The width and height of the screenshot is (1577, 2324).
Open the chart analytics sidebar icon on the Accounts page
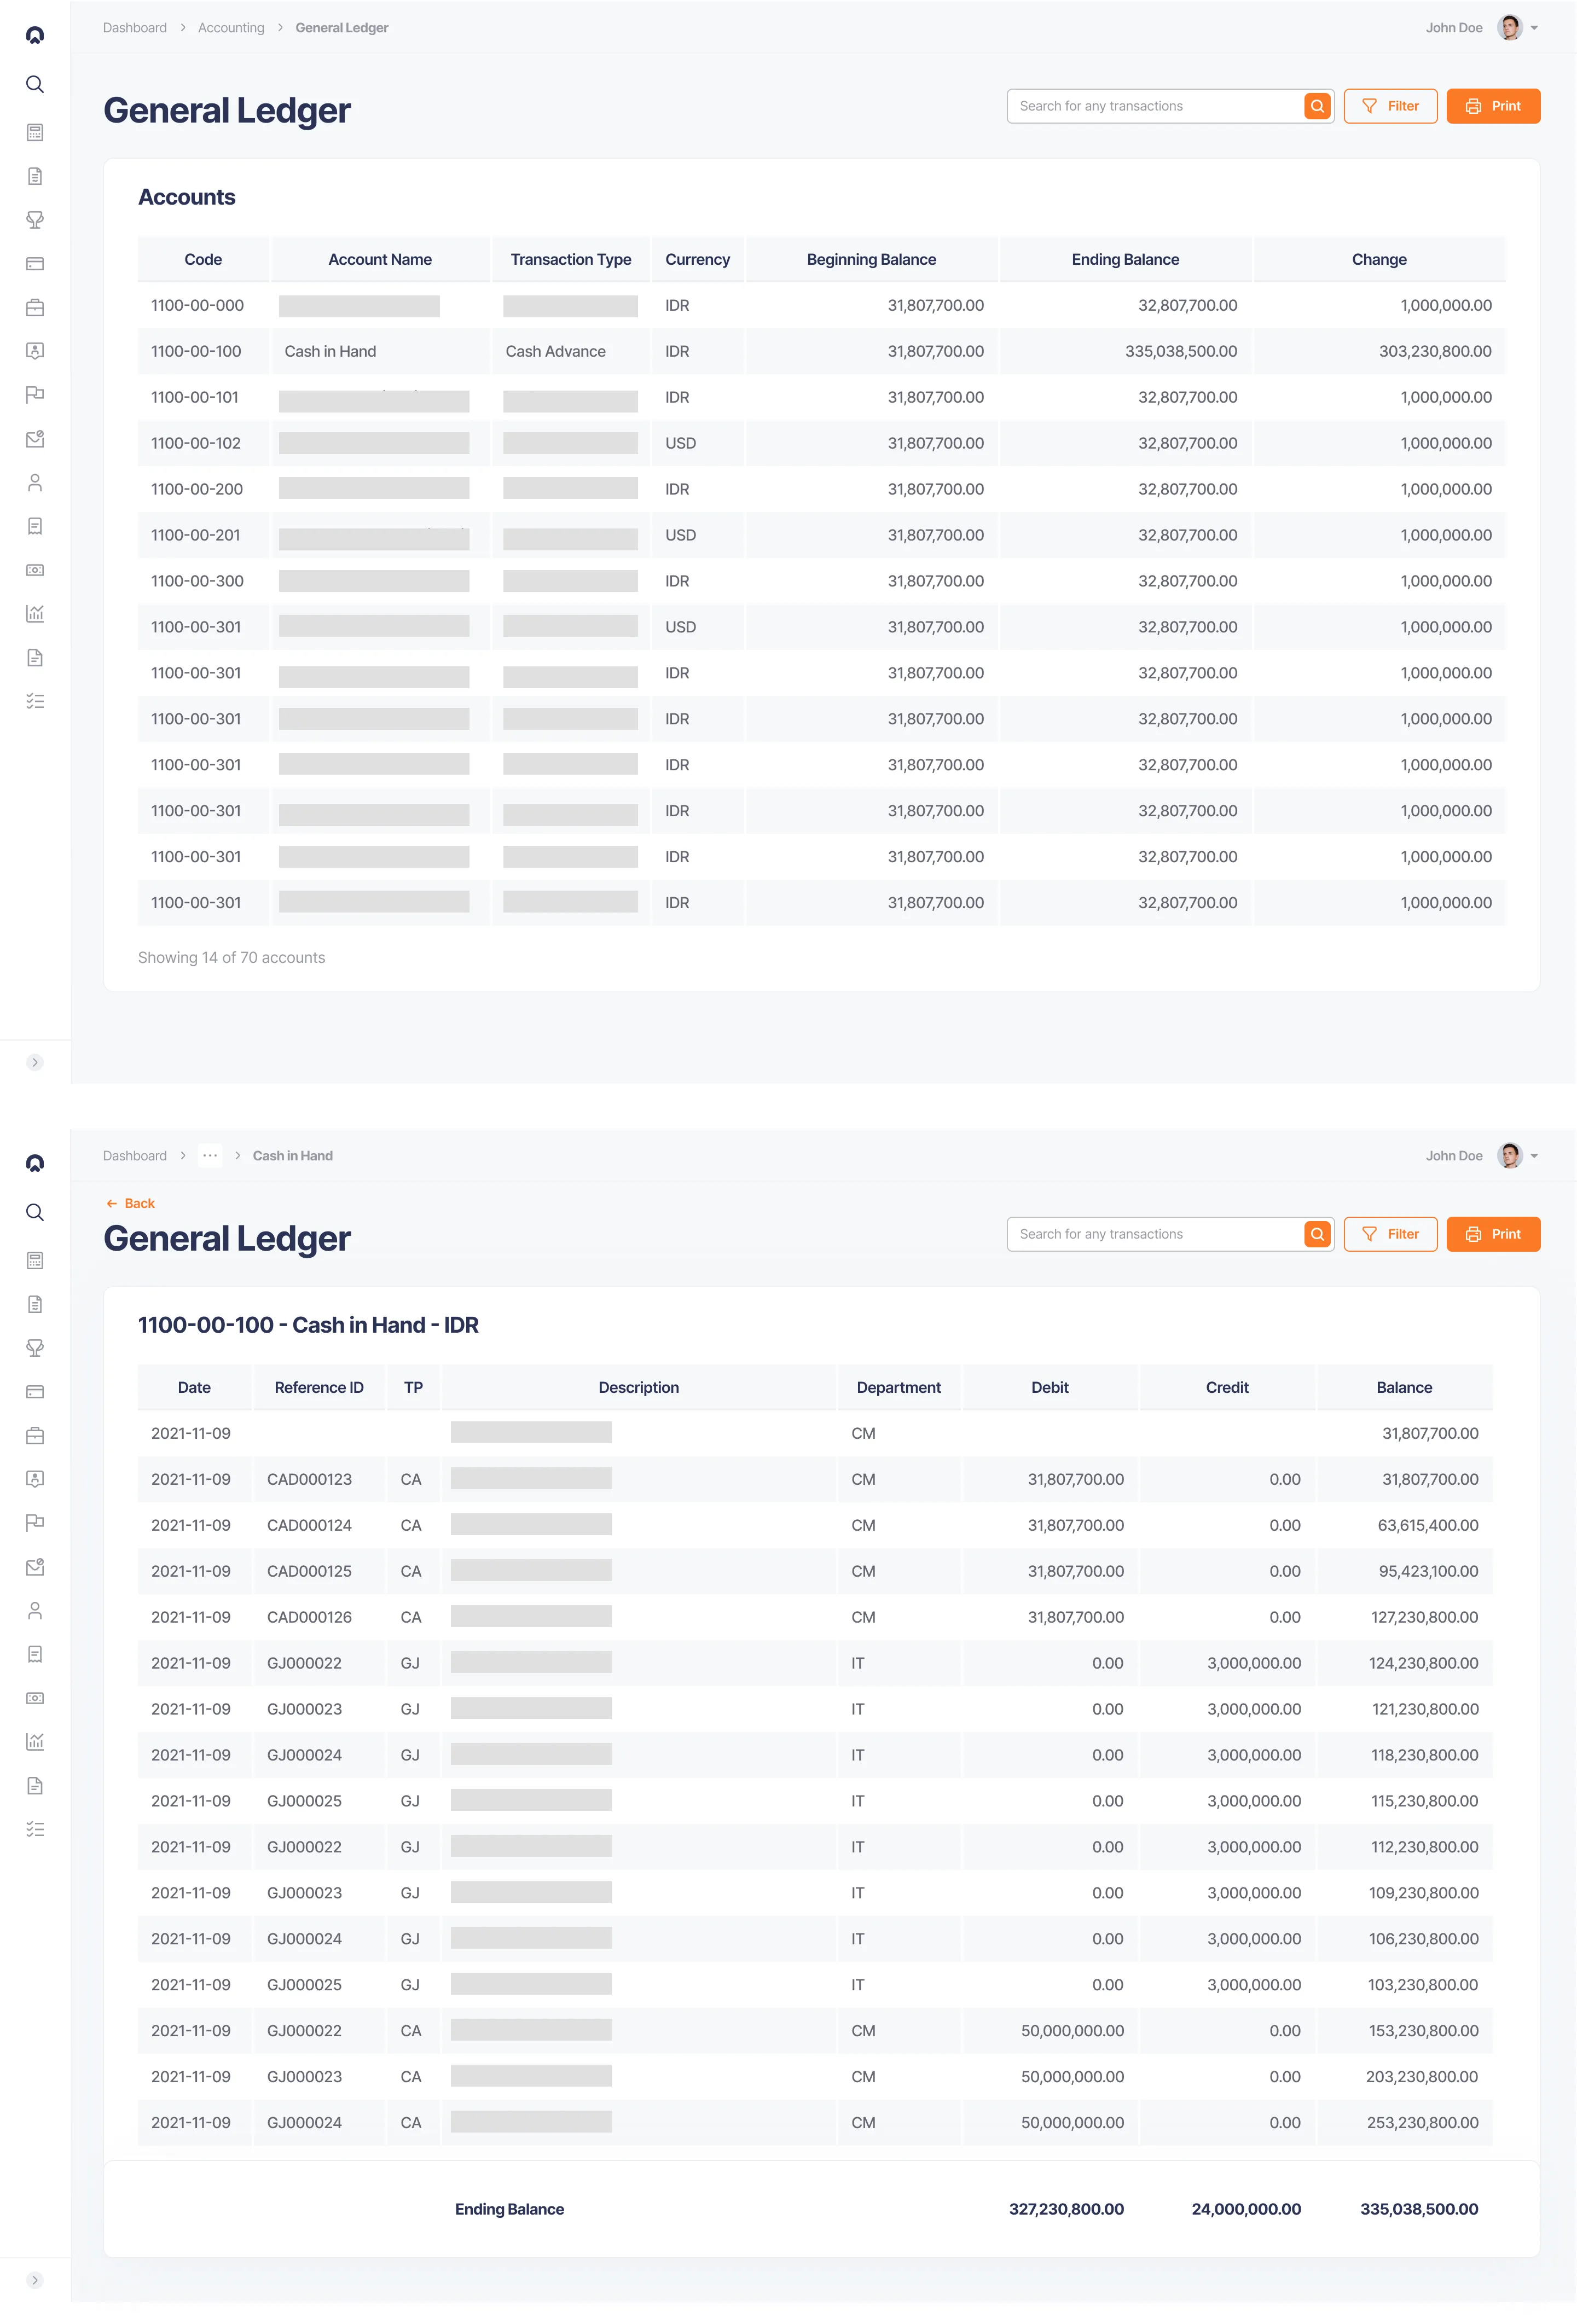(35, 614)
